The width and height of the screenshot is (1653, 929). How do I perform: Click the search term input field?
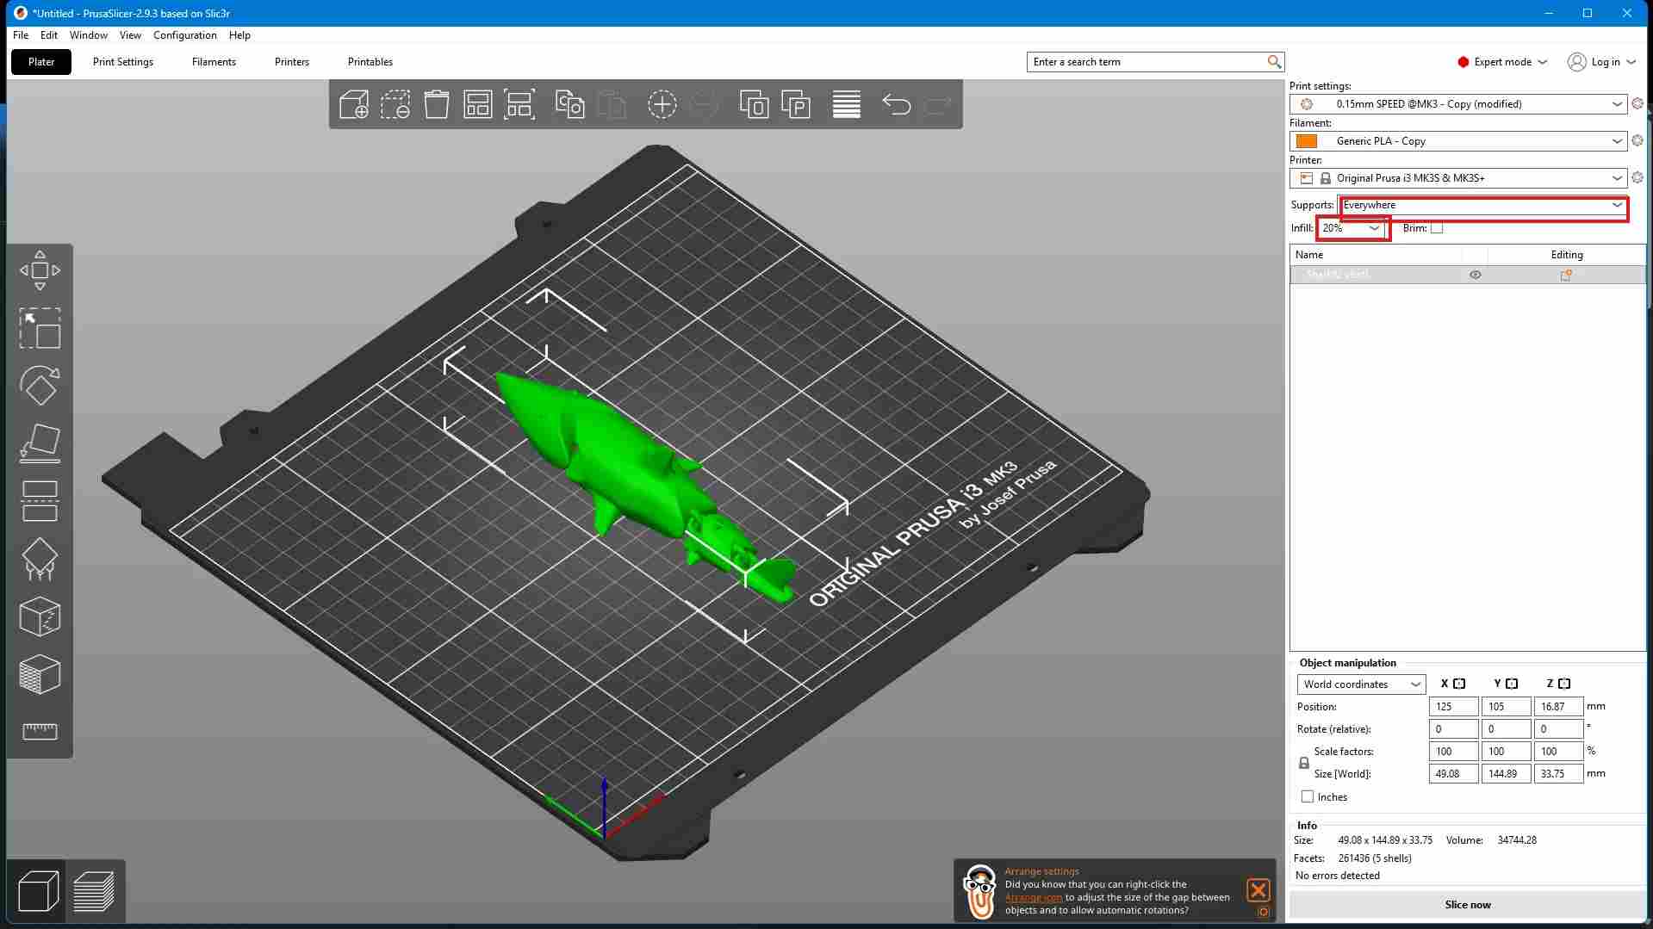(x=1148, y=62)
